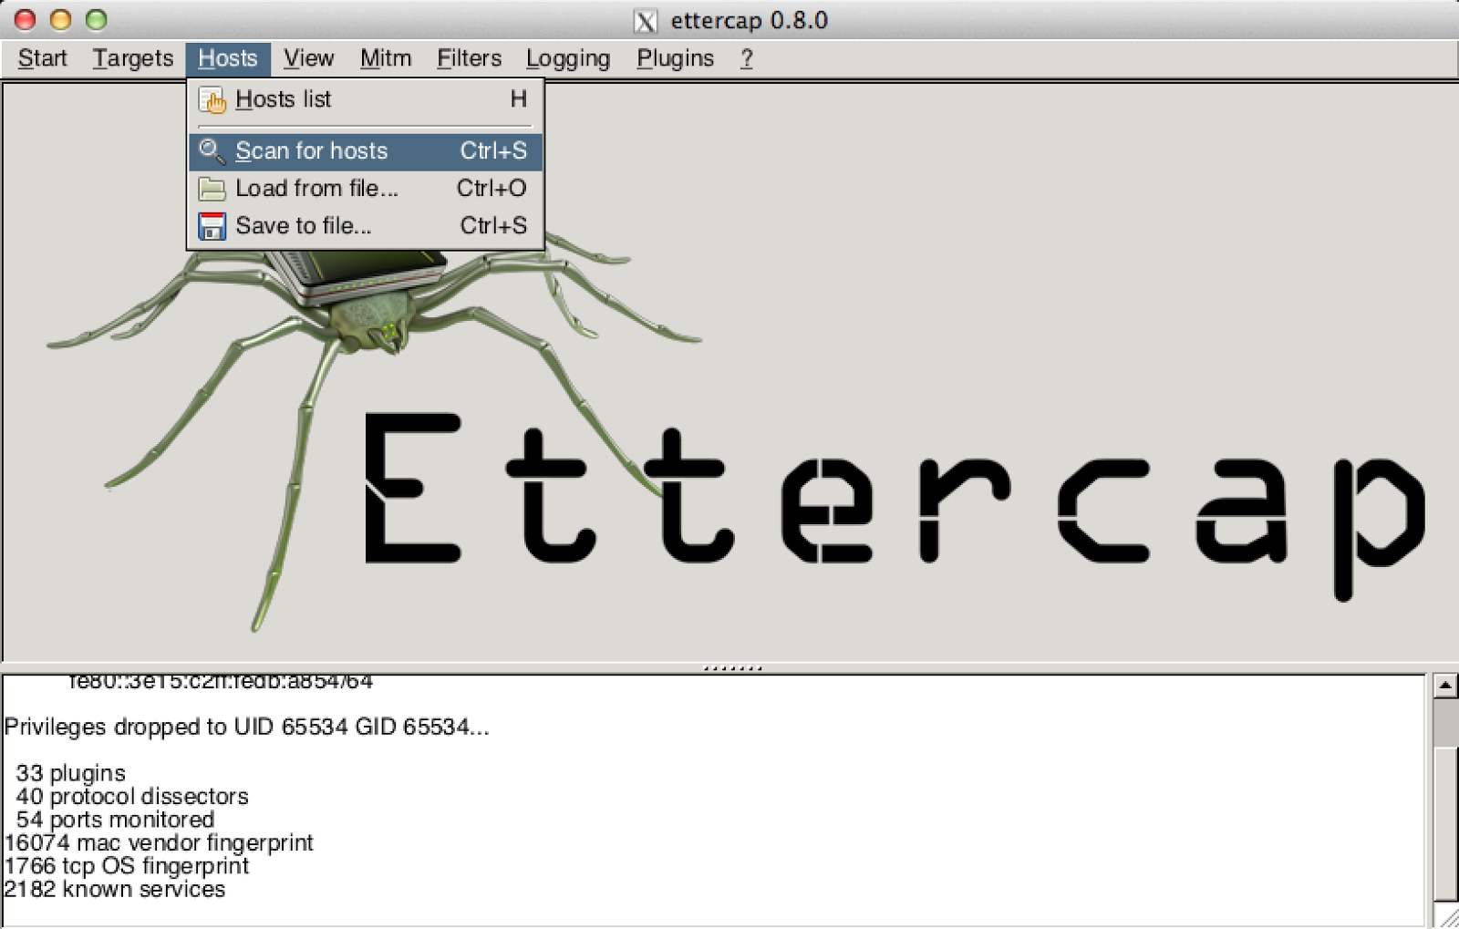Click the folder icon for Load from file
This screenshot has height=929, width=1459.
click(x=212, y=189)
